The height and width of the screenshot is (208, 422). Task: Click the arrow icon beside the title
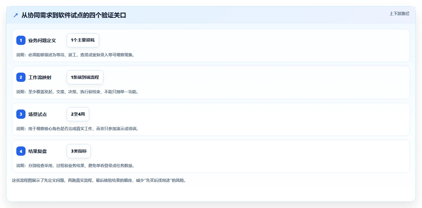click(x=16, y=15)
